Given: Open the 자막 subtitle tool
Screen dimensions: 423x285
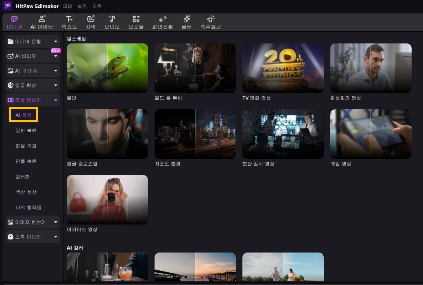Looking at the screenshot, I should click(x=91, y=22).
